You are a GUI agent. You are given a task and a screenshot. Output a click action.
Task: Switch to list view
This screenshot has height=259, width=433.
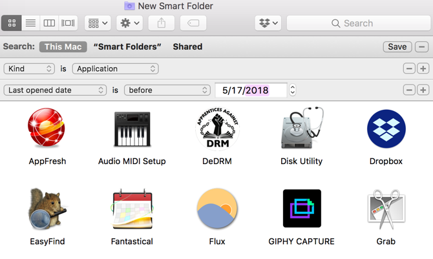click(x=30, y=23)
